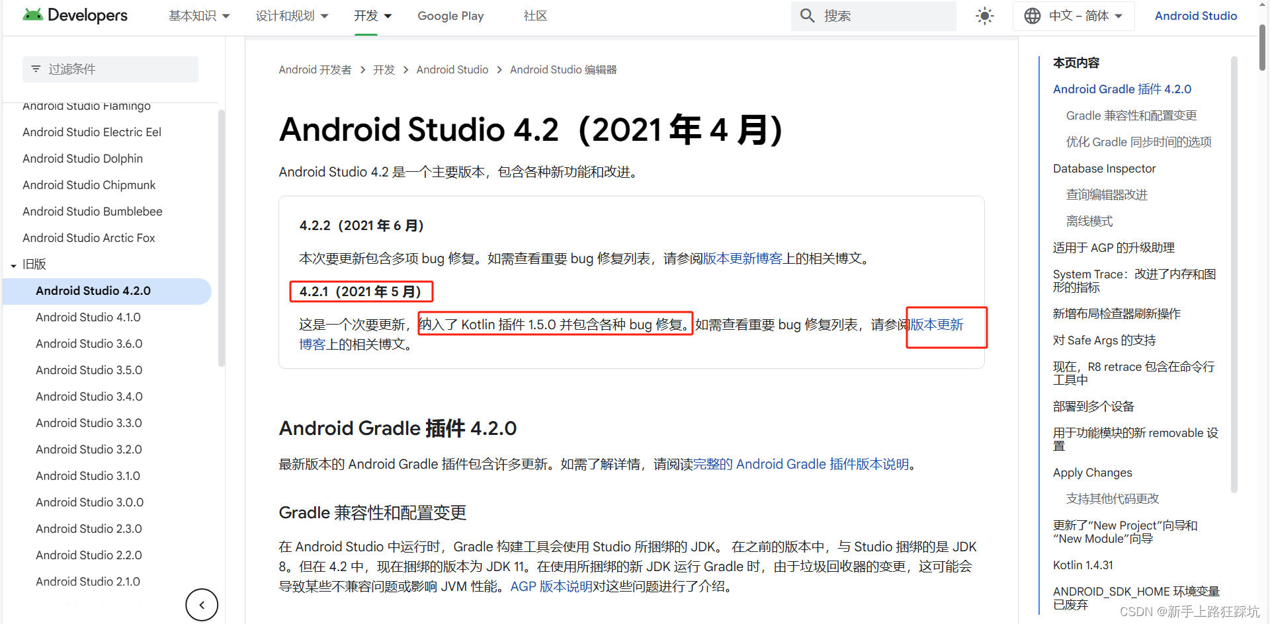The image size is (1270, 624).
Task: Click the Android 开发者 breadcrumb
Action: (315, 69)
